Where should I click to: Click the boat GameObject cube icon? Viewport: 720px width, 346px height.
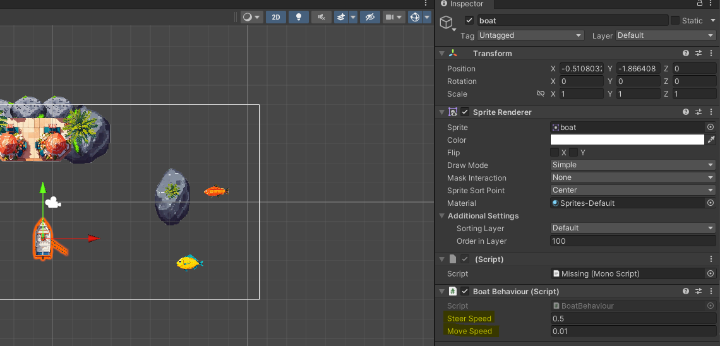(x=447, y=22)
